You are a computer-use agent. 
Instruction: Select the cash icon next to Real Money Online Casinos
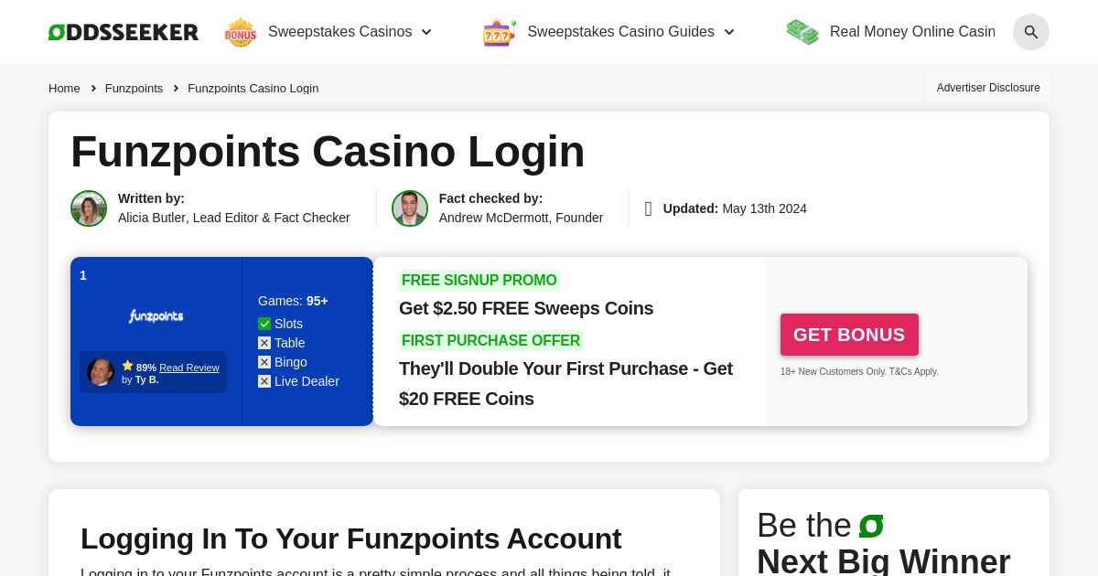click(x=802, y=31)
